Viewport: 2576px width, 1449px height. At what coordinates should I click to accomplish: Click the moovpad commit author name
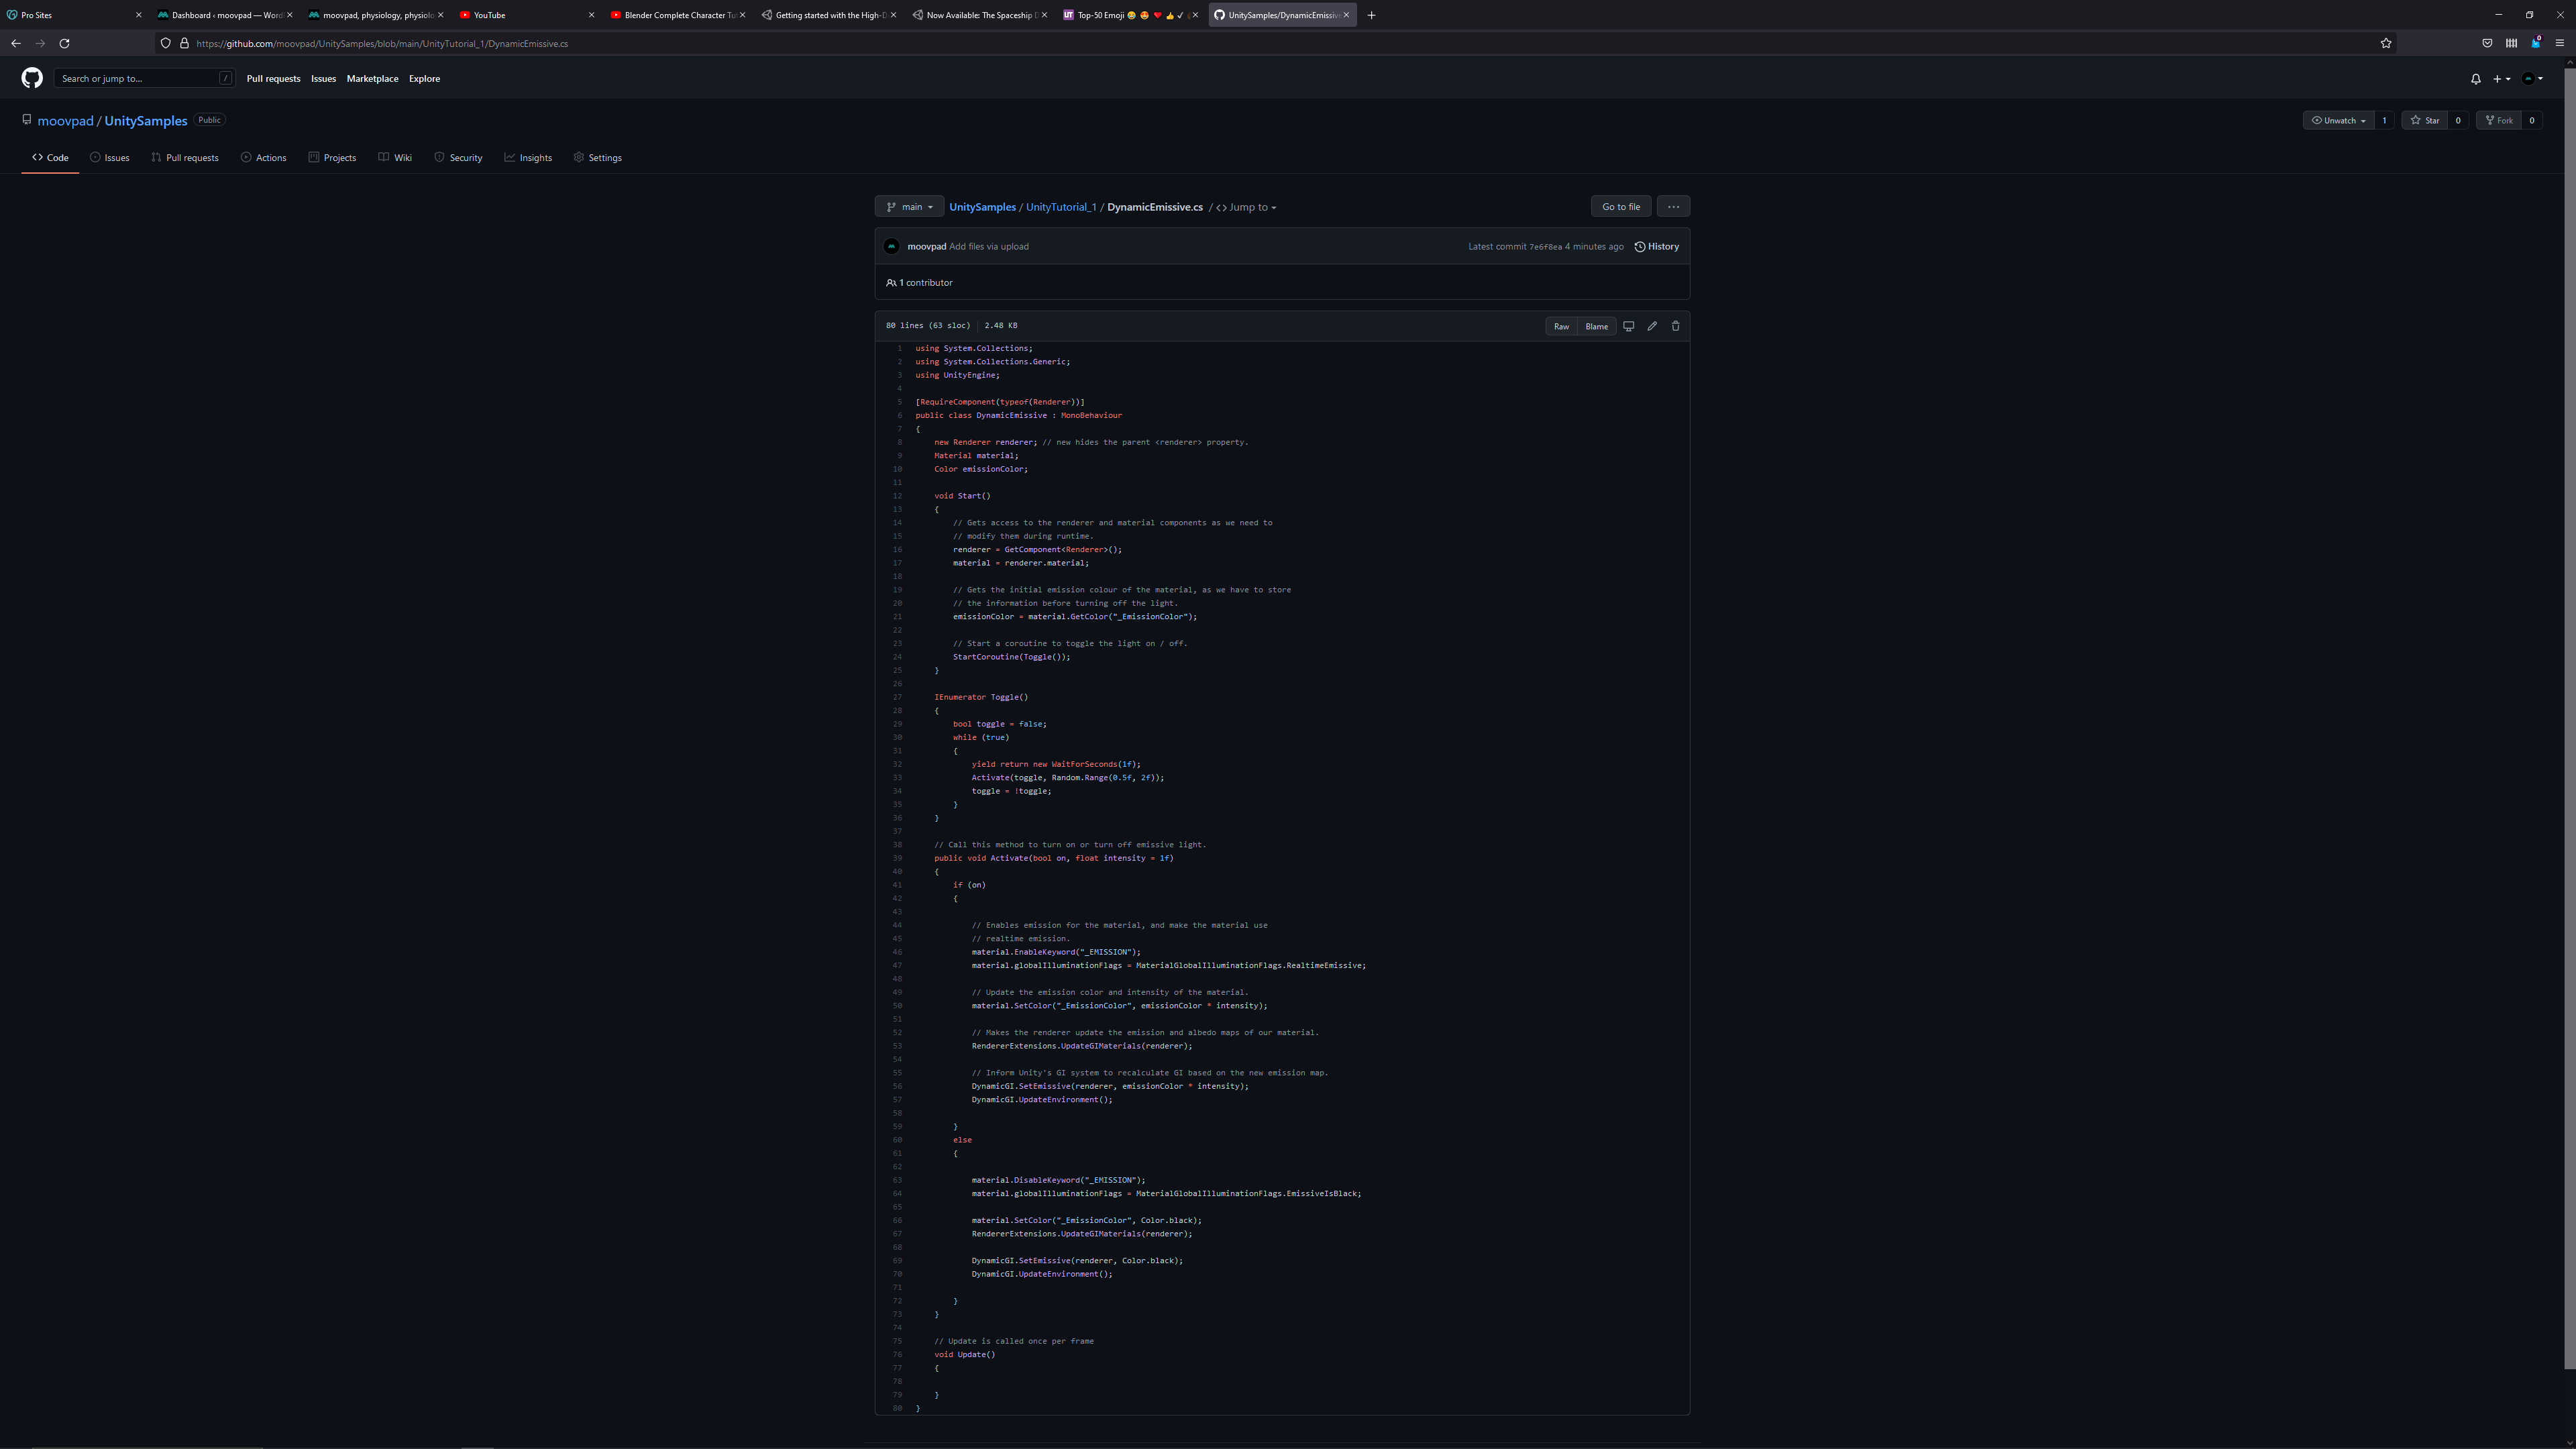pyautogui.click(x=926, y=247)
